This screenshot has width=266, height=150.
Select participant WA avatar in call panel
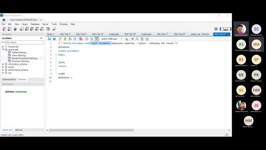256,45
